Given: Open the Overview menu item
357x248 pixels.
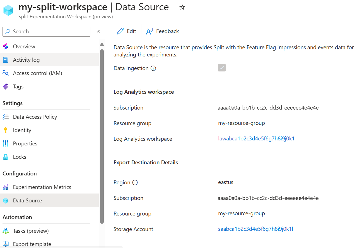Looking at the screenshot, I should (49, 46).
